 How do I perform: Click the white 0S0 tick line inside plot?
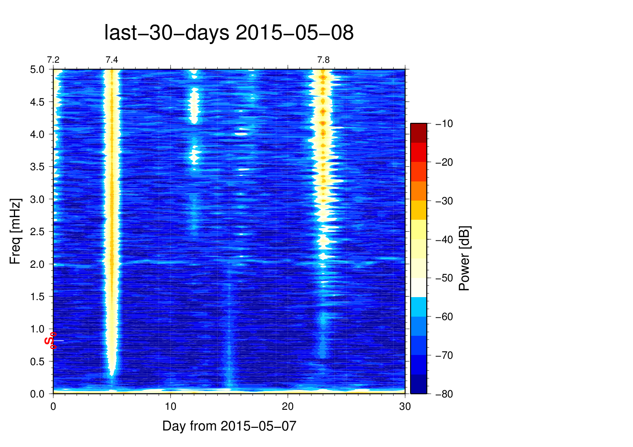coord(59,341)
